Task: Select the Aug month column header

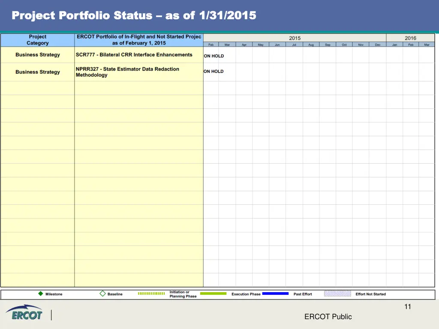Action: click(x=311, y=45)
